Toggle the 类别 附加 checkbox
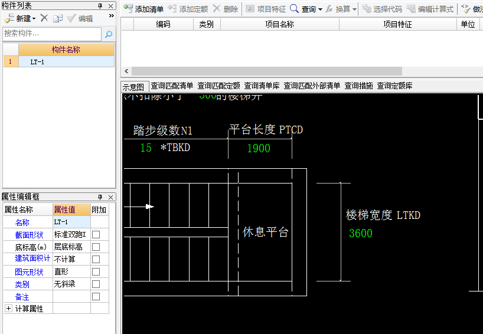Image resolution: width=483 pixels, height=334 pixels. 96,284
